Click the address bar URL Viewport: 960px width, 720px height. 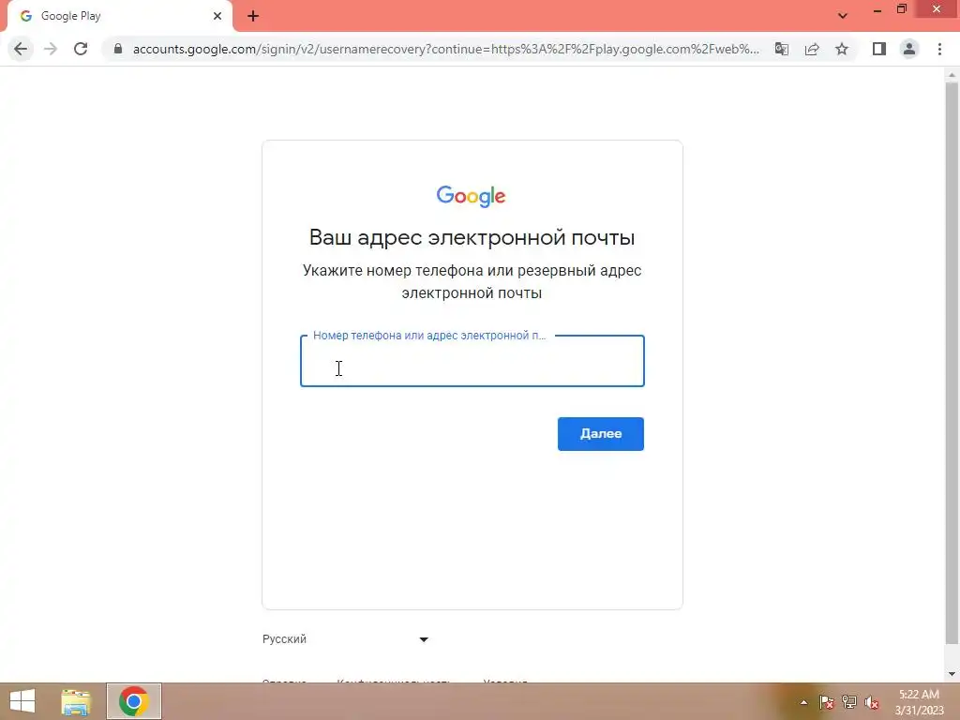445,49
